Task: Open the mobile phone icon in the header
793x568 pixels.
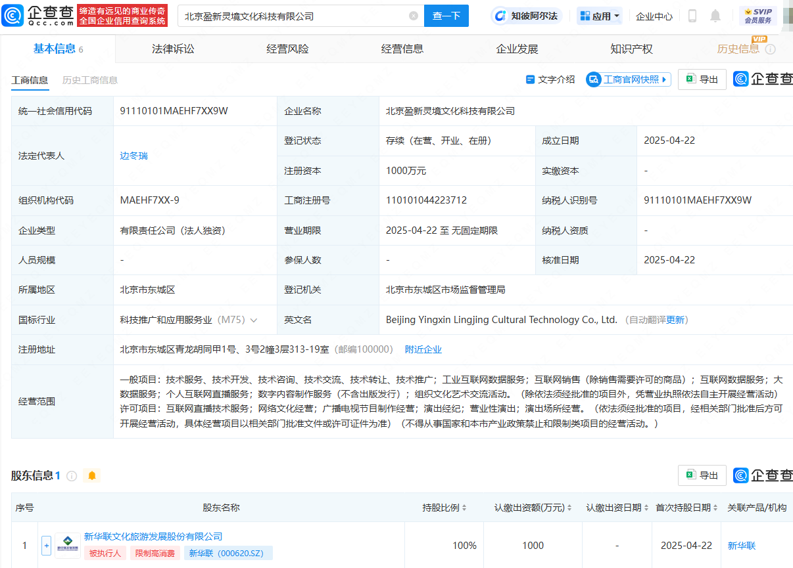Action: 692,16
